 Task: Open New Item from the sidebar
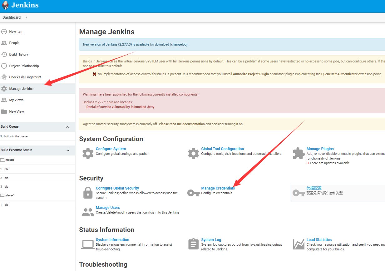16,32
